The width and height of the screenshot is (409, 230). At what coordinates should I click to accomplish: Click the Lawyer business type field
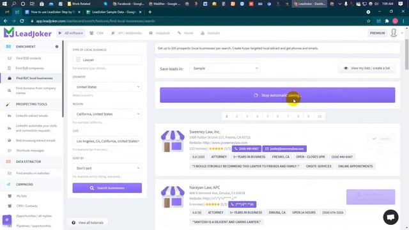107,59
